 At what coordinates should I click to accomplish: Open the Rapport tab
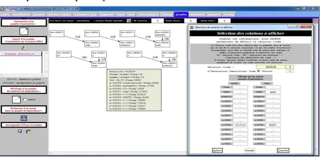coord(214,14)
